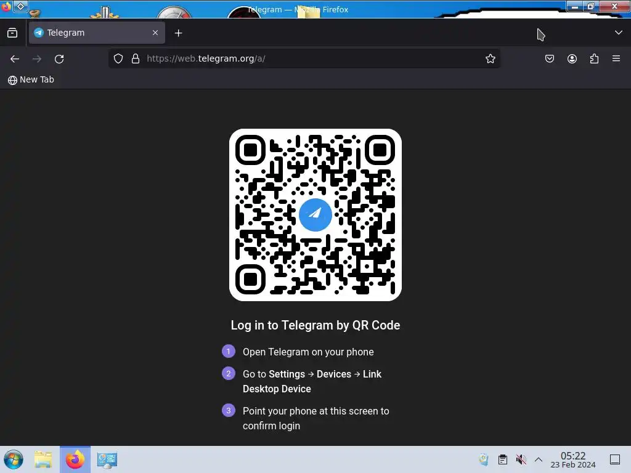
Task: Add a new tab with plus
Action: point(178,33)
